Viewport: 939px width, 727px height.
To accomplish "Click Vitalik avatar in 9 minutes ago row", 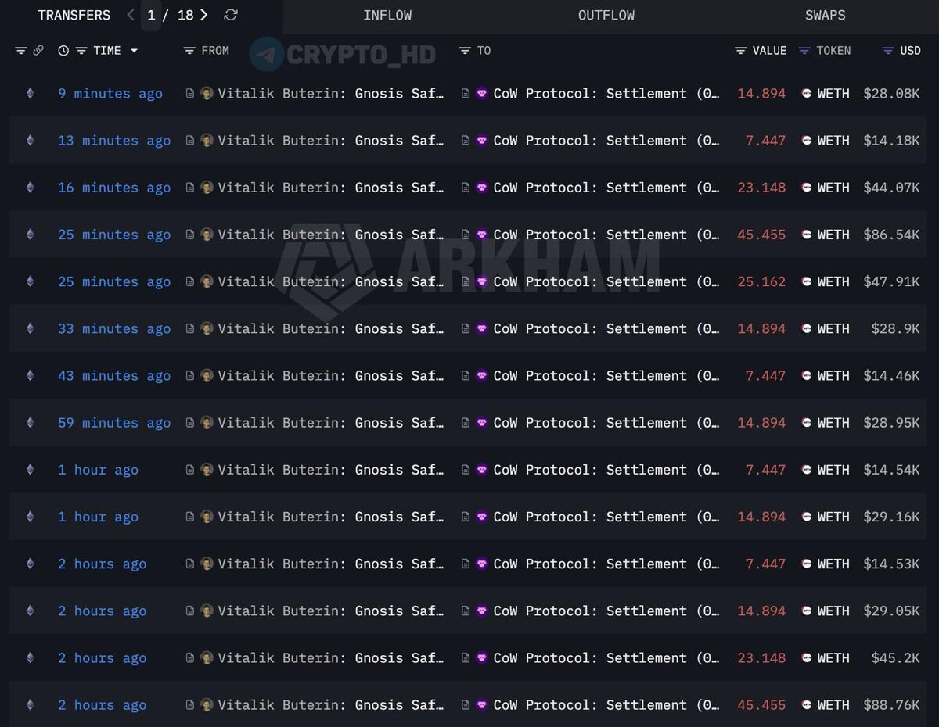I will tap(207, 93).
